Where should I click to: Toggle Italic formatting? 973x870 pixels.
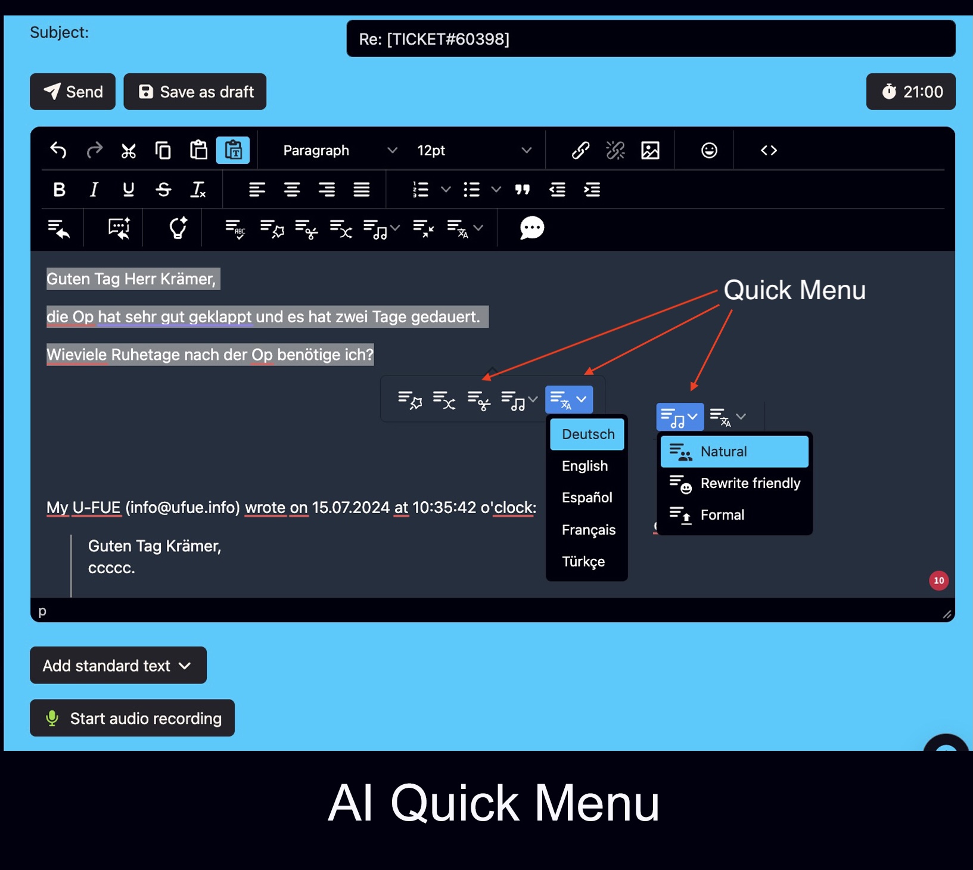click(x=94, y=189)
